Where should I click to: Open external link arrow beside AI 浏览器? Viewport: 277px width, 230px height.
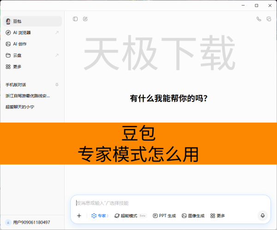pos(57,33)
